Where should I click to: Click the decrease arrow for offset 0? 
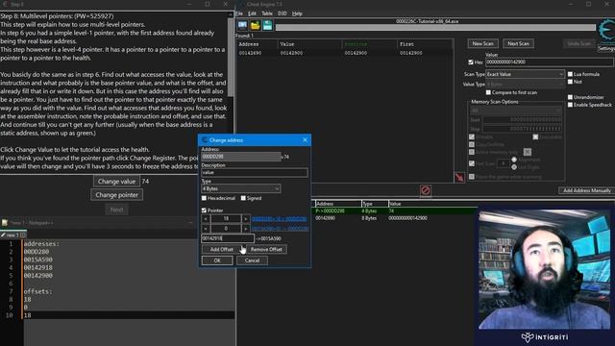(205, 229)
